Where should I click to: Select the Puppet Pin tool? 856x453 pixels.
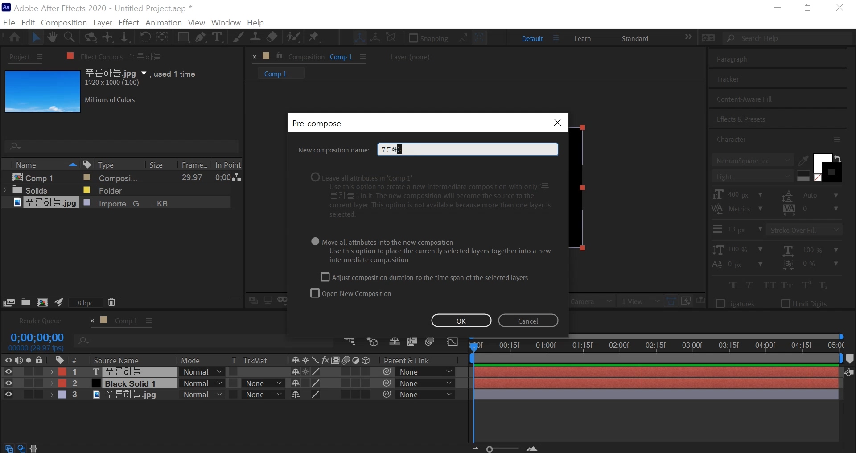[314, 37]
